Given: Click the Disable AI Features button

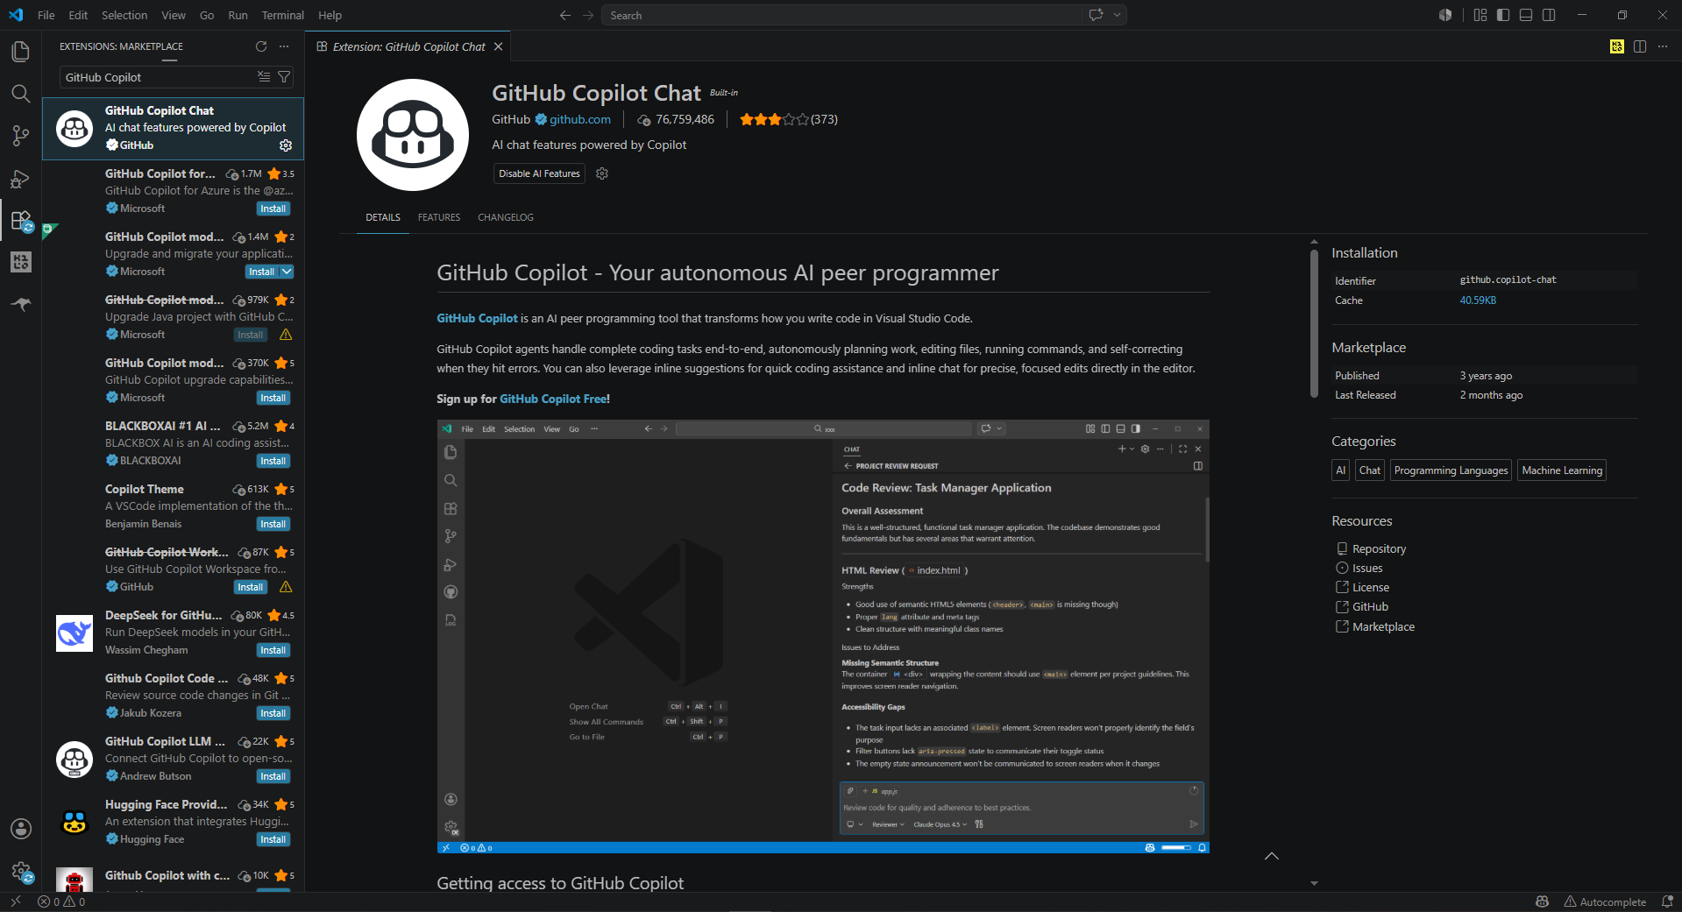Looking at the screenshot, I should click(539, 173).
